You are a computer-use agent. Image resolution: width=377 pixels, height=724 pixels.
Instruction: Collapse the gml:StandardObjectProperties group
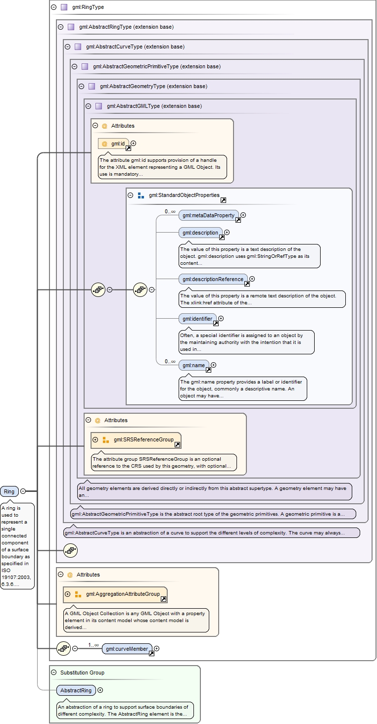point(131,195)
